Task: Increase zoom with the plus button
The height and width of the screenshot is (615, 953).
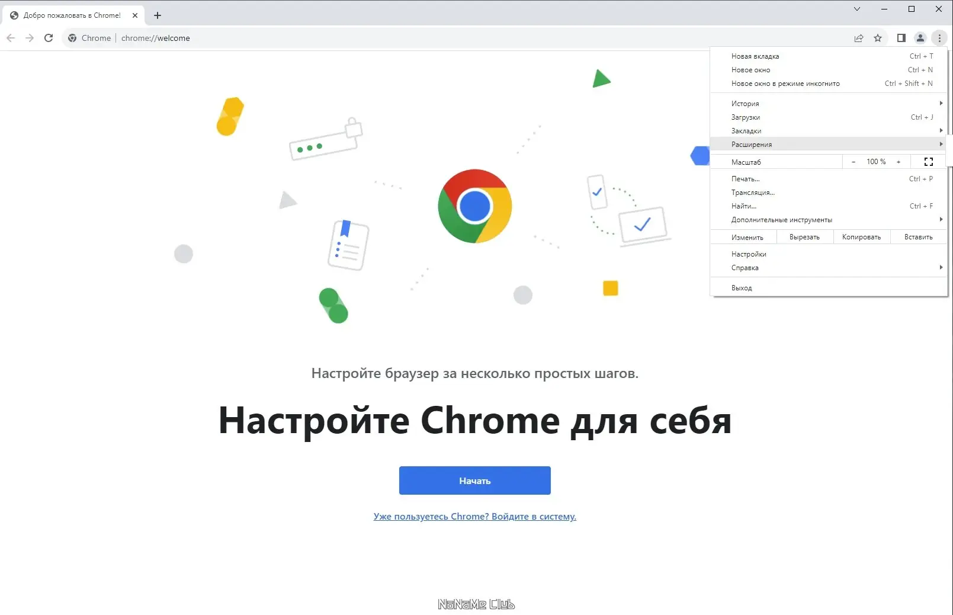Action: [899, 162]
